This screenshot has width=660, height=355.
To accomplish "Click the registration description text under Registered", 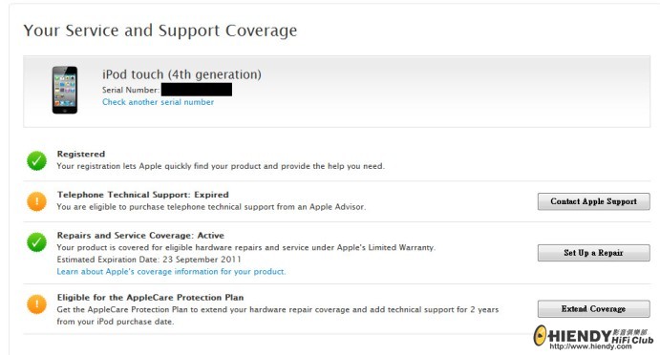I will coord(221,166).
